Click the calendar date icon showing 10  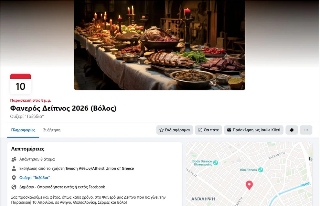coord(21,84)
